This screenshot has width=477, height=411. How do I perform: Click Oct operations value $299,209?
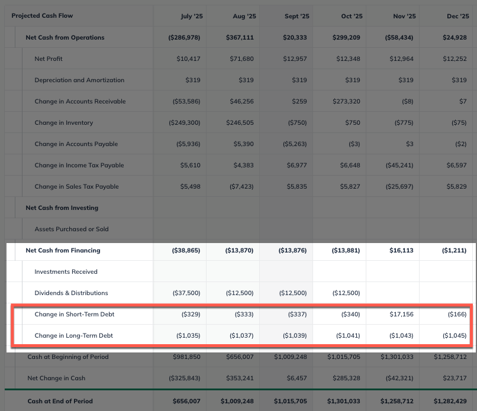tap(346, 37)
